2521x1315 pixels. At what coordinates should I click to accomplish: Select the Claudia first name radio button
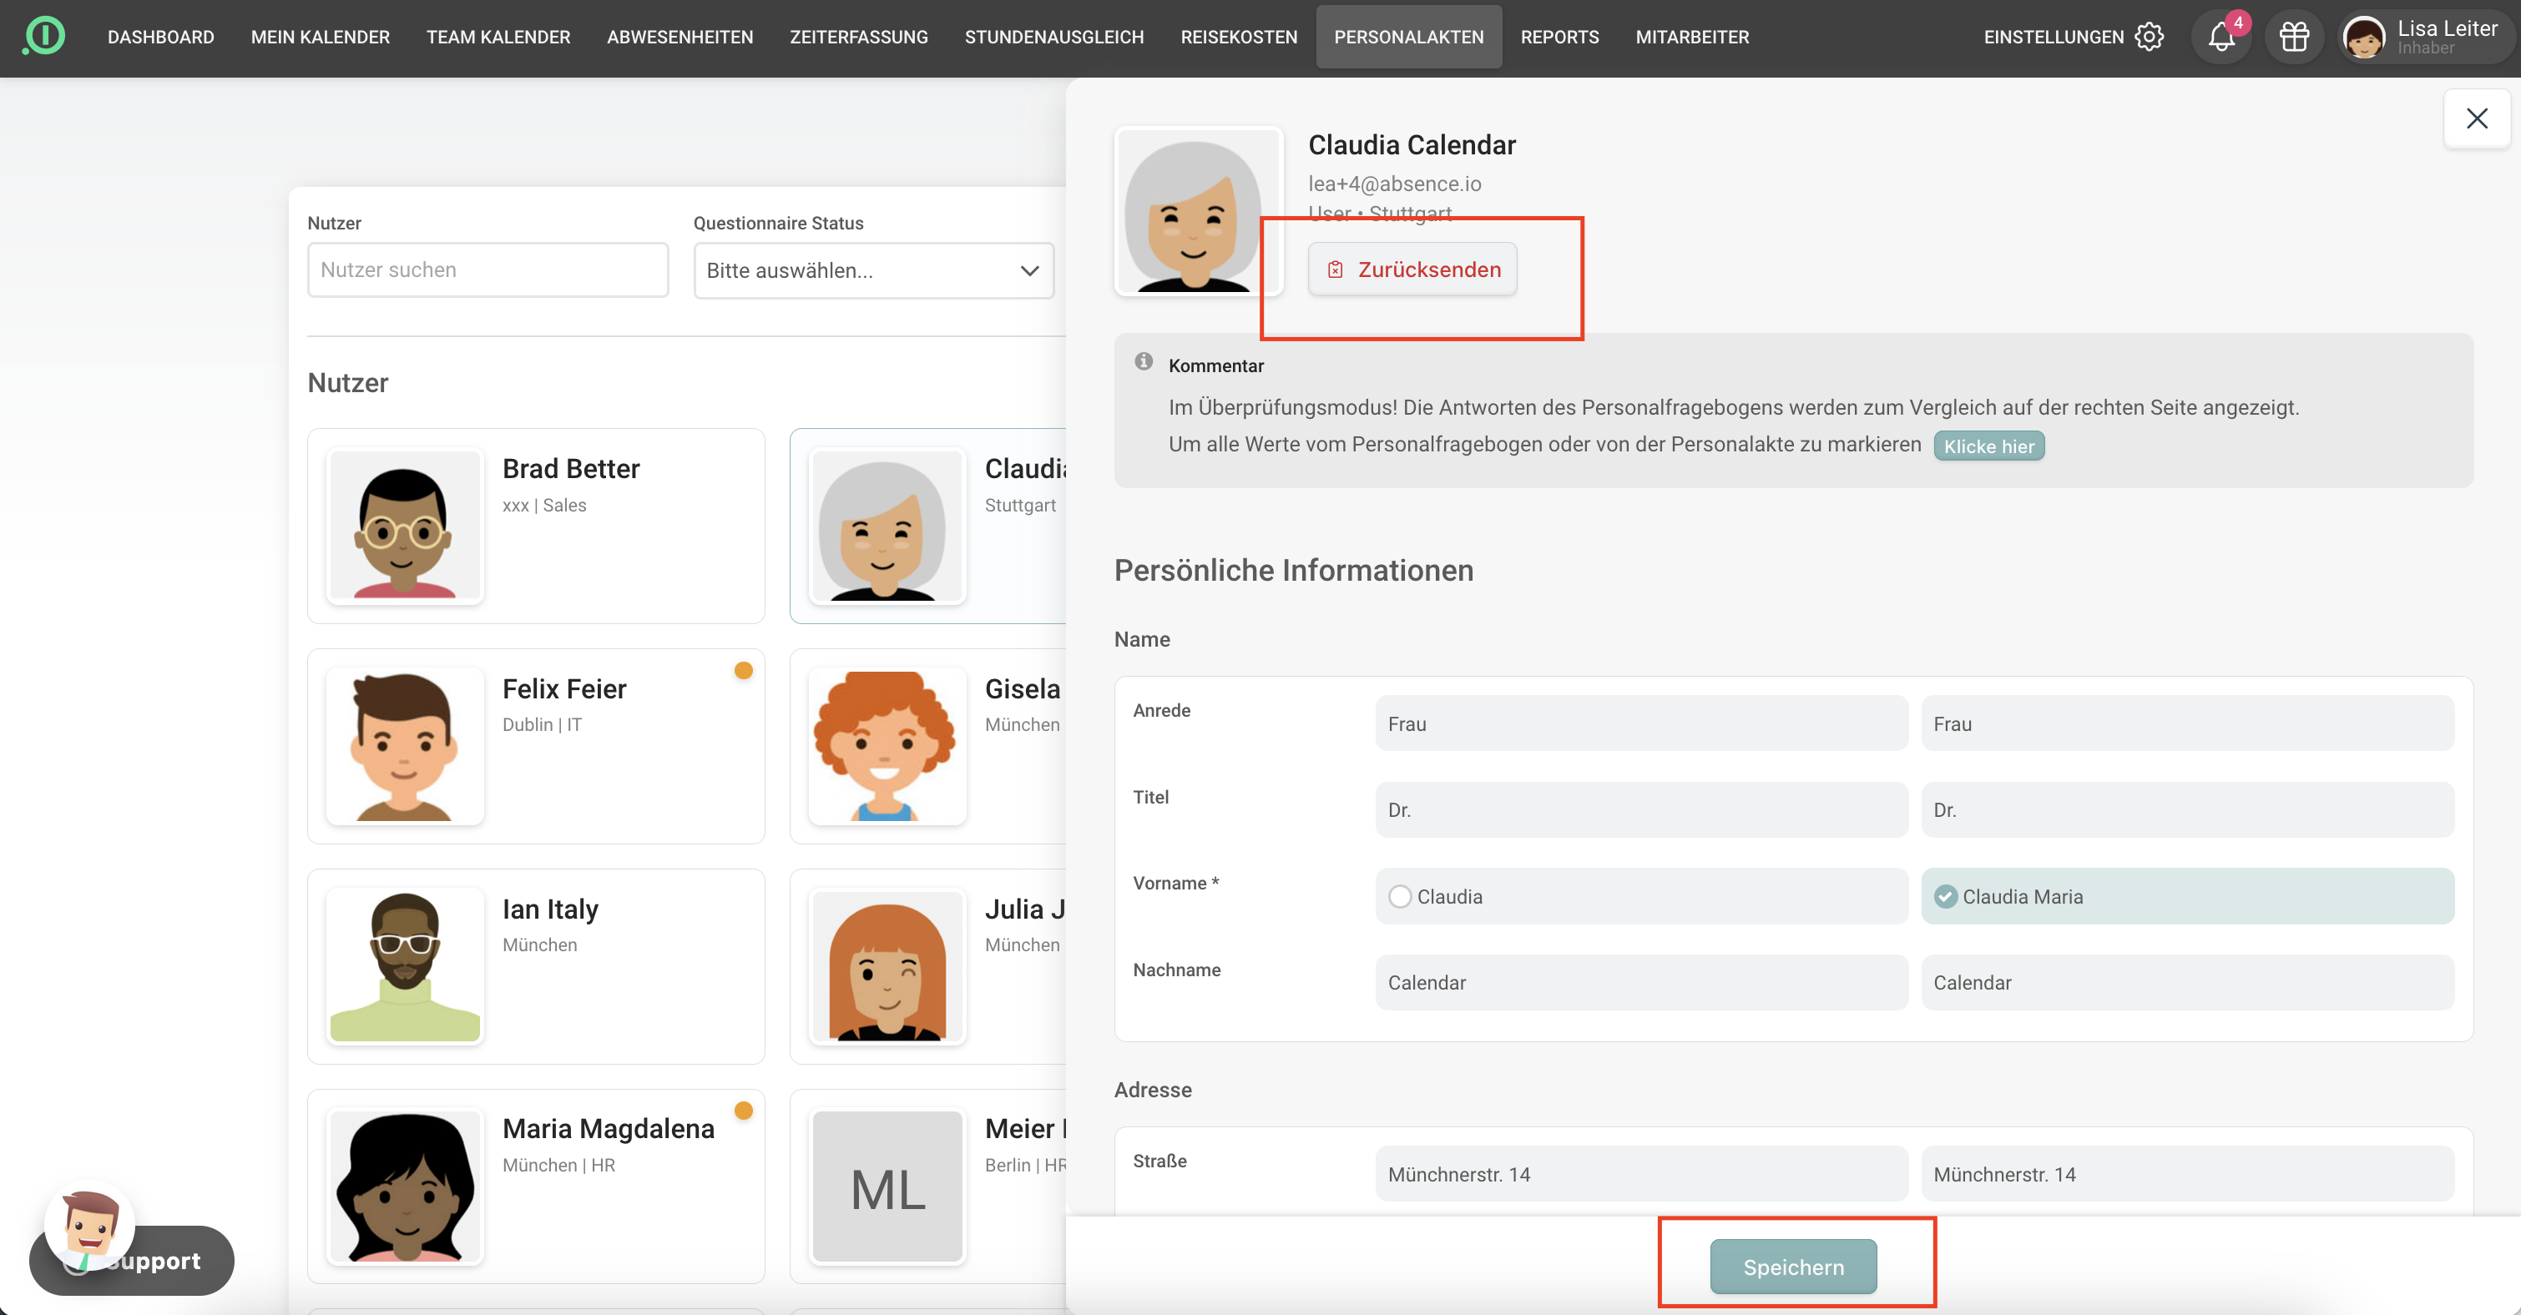(x=1399, y=896)
